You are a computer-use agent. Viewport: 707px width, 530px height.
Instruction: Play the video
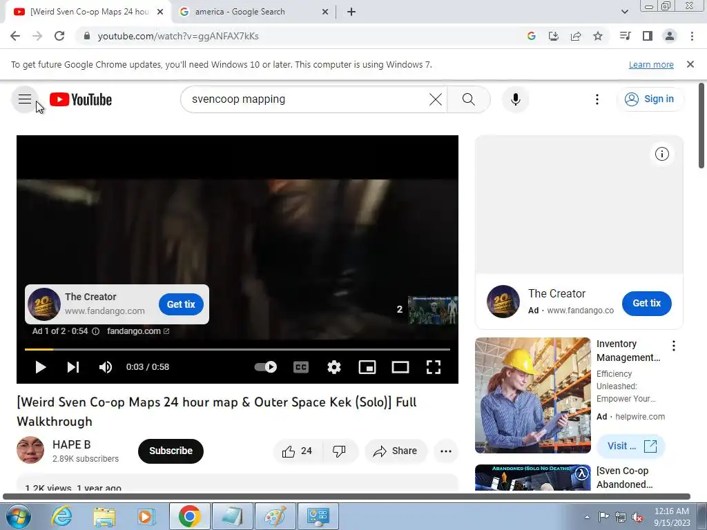pos(41,367)
